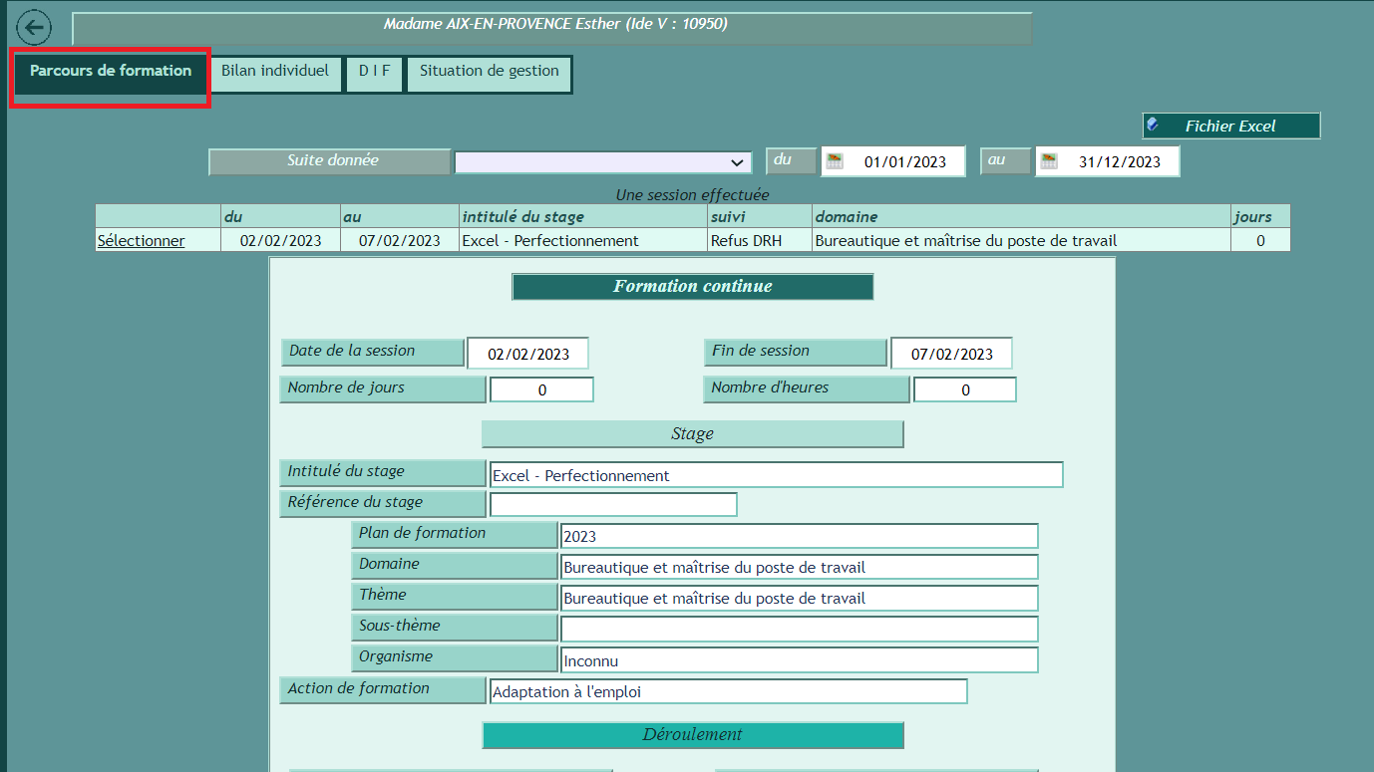Select the Parcours de formation tab

point(110,72)
